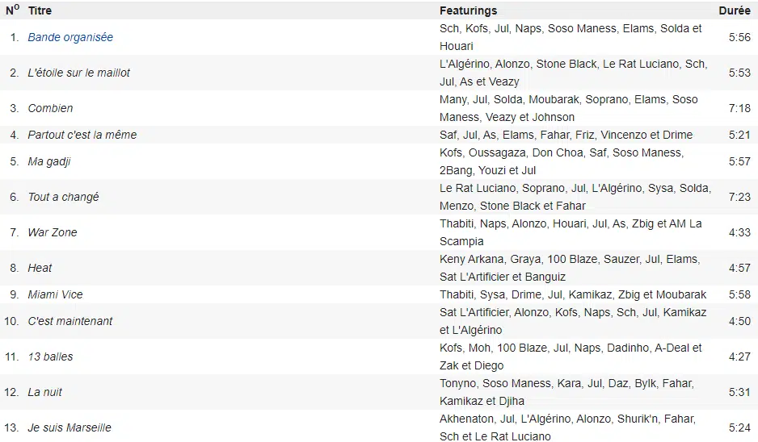Select the track title "13 balles"
This screenshot has width=758, height=442.
[50, 357]
